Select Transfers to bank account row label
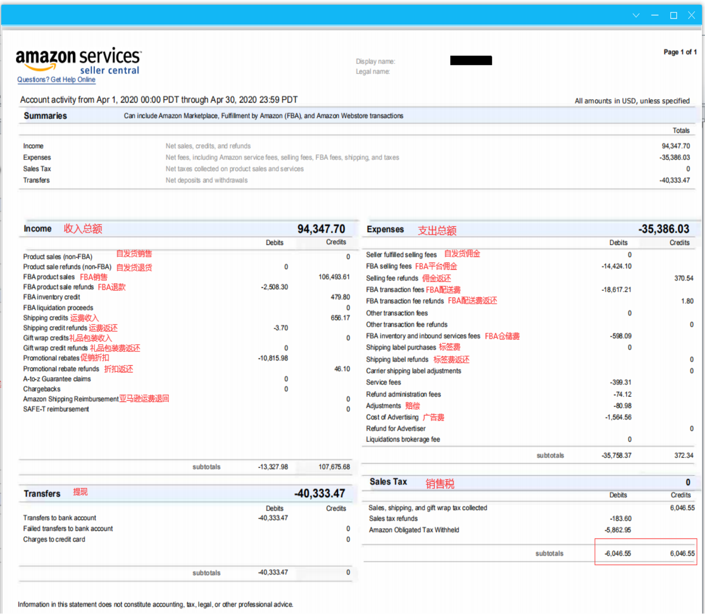 (60, 518)
